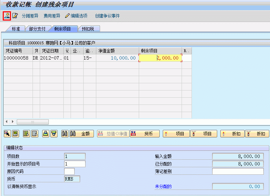Click the document overview person-landscape icon
Image resolution: width=270 pixels, height=196 pixels.
coord(7,16)
